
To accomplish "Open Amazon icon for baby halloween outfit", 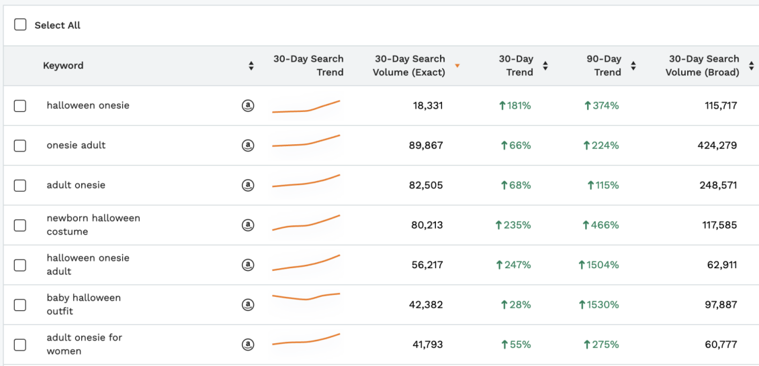I will tap(248, 305).
